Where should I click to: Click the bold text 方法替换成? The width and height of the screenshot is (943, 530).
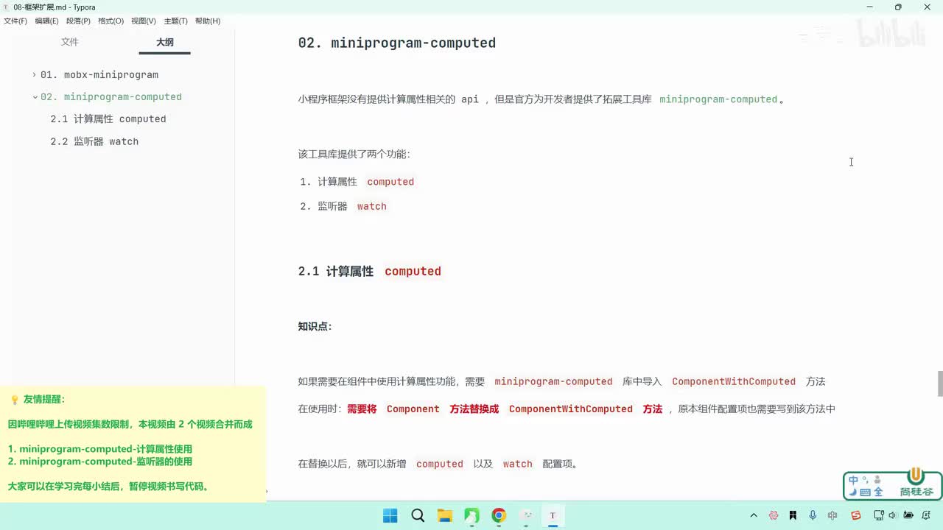coord(474,409)
